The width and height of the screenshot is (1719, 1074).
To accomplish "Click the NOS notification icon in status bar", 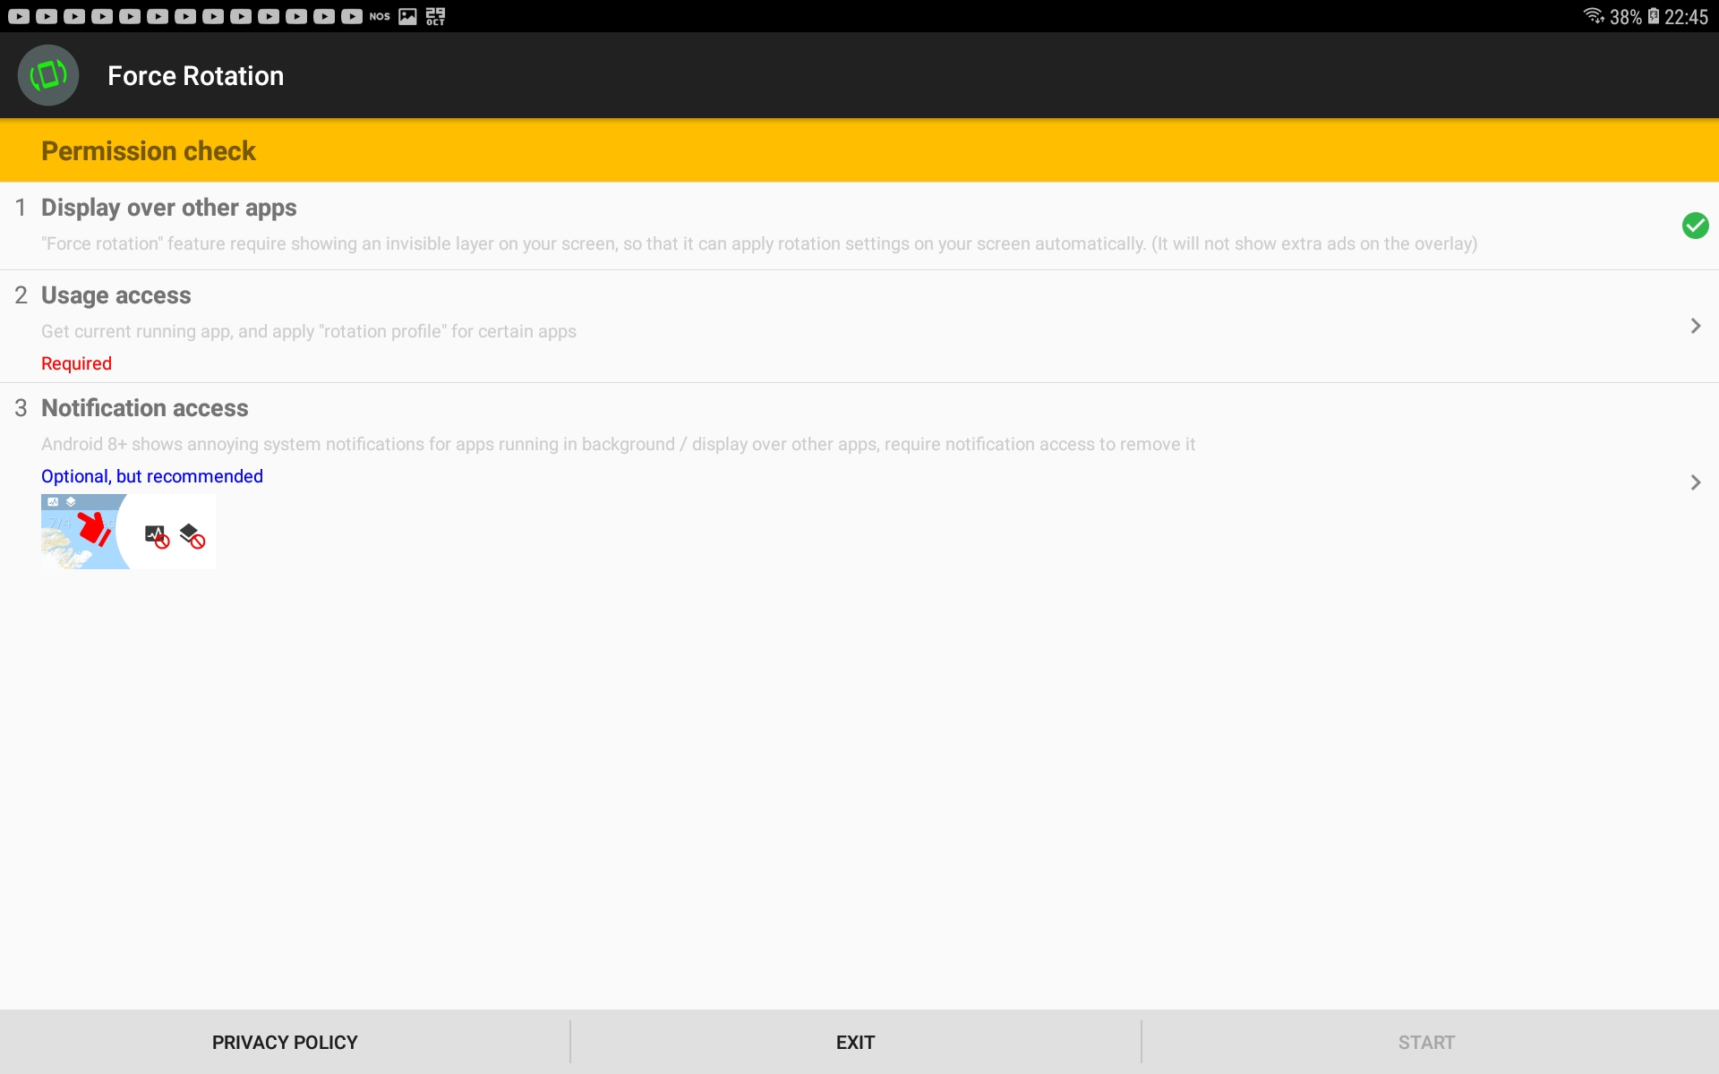I will point(378,16).
